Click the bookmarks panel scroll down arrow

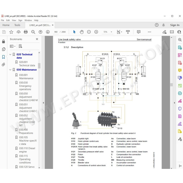tap(39, 168)
